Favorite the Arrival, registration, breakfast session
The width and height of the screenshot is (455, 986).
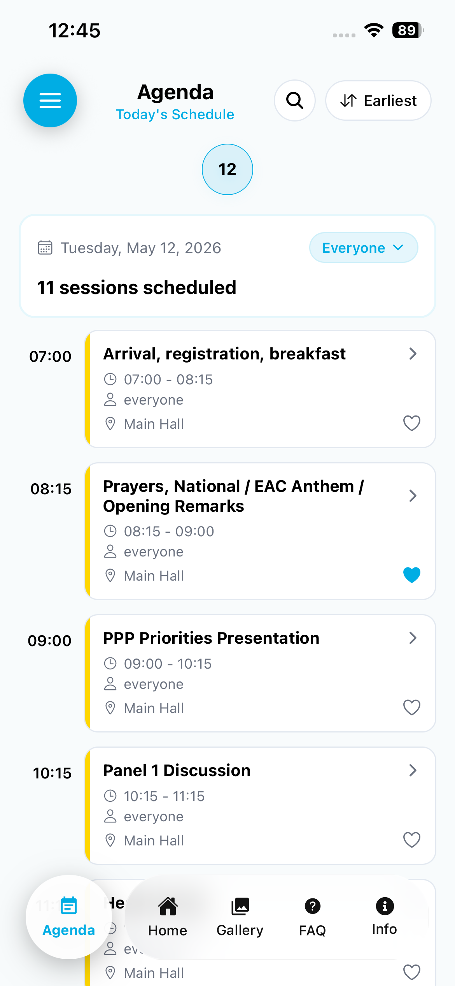[x=412, y=423]
